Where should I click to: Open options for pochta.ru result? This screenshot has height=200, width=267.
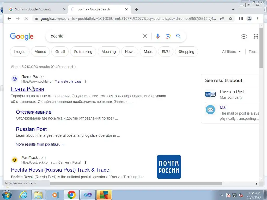(86, 82)
